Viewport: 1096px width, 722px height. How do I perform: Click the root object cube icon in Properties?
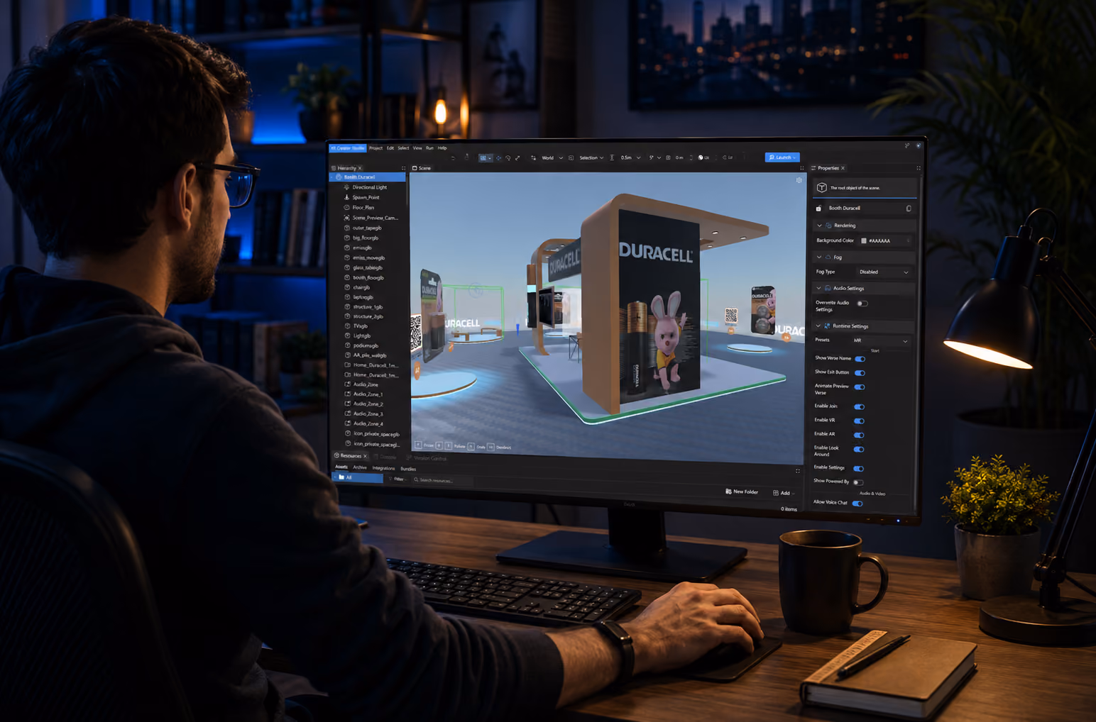point(821,188)
